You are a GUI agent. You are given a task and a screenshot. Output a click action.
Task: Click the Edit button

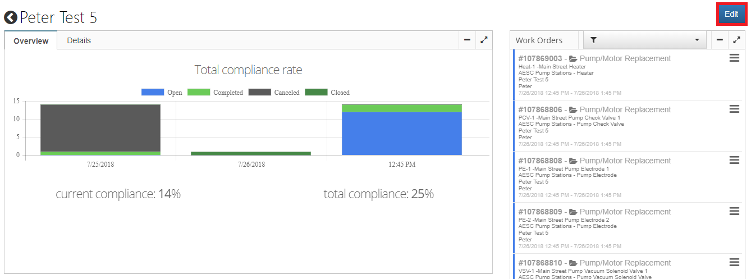click(731, 15)
